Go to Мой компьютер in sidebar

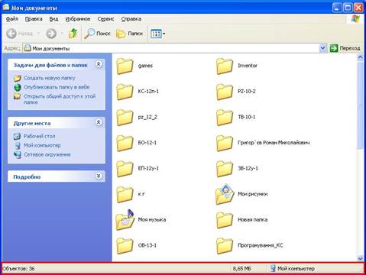click(x=42, y=145)
